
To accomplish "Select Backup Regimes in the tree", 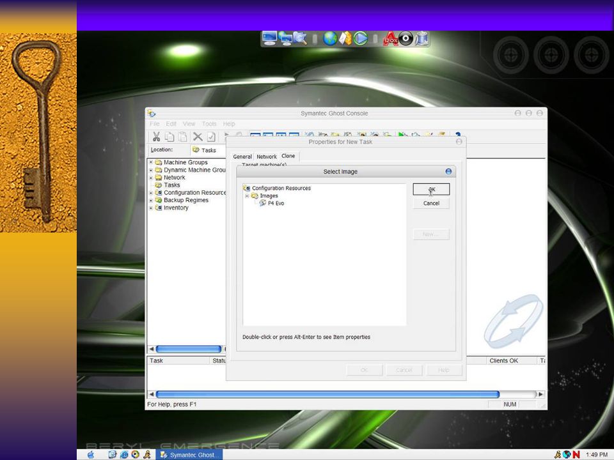I will [185, 200].
